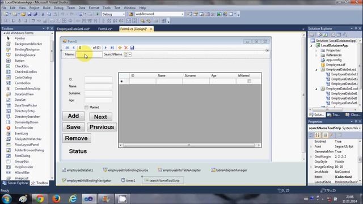
Task: Select BindingNavigator in the Toolbox
Action: [27, 49]
